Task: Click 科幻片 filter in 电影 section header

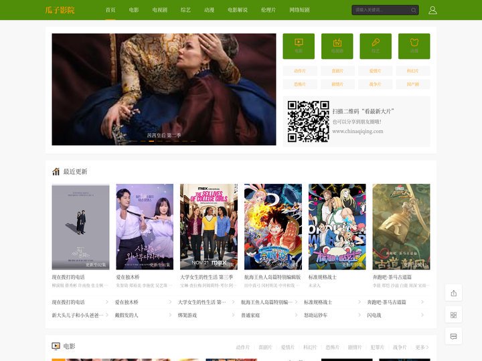Action: [310, 347]
